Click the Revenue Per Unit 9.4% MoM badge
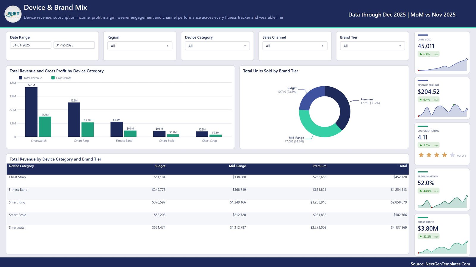 click(428, 100)
